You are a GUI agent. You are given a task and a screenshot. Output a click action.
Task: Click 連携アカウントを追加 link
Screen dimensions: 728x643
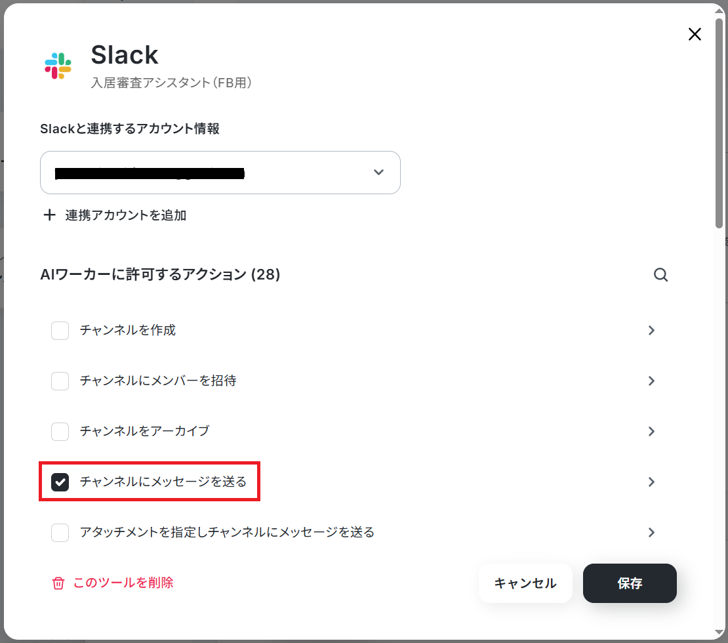[126, 215]
